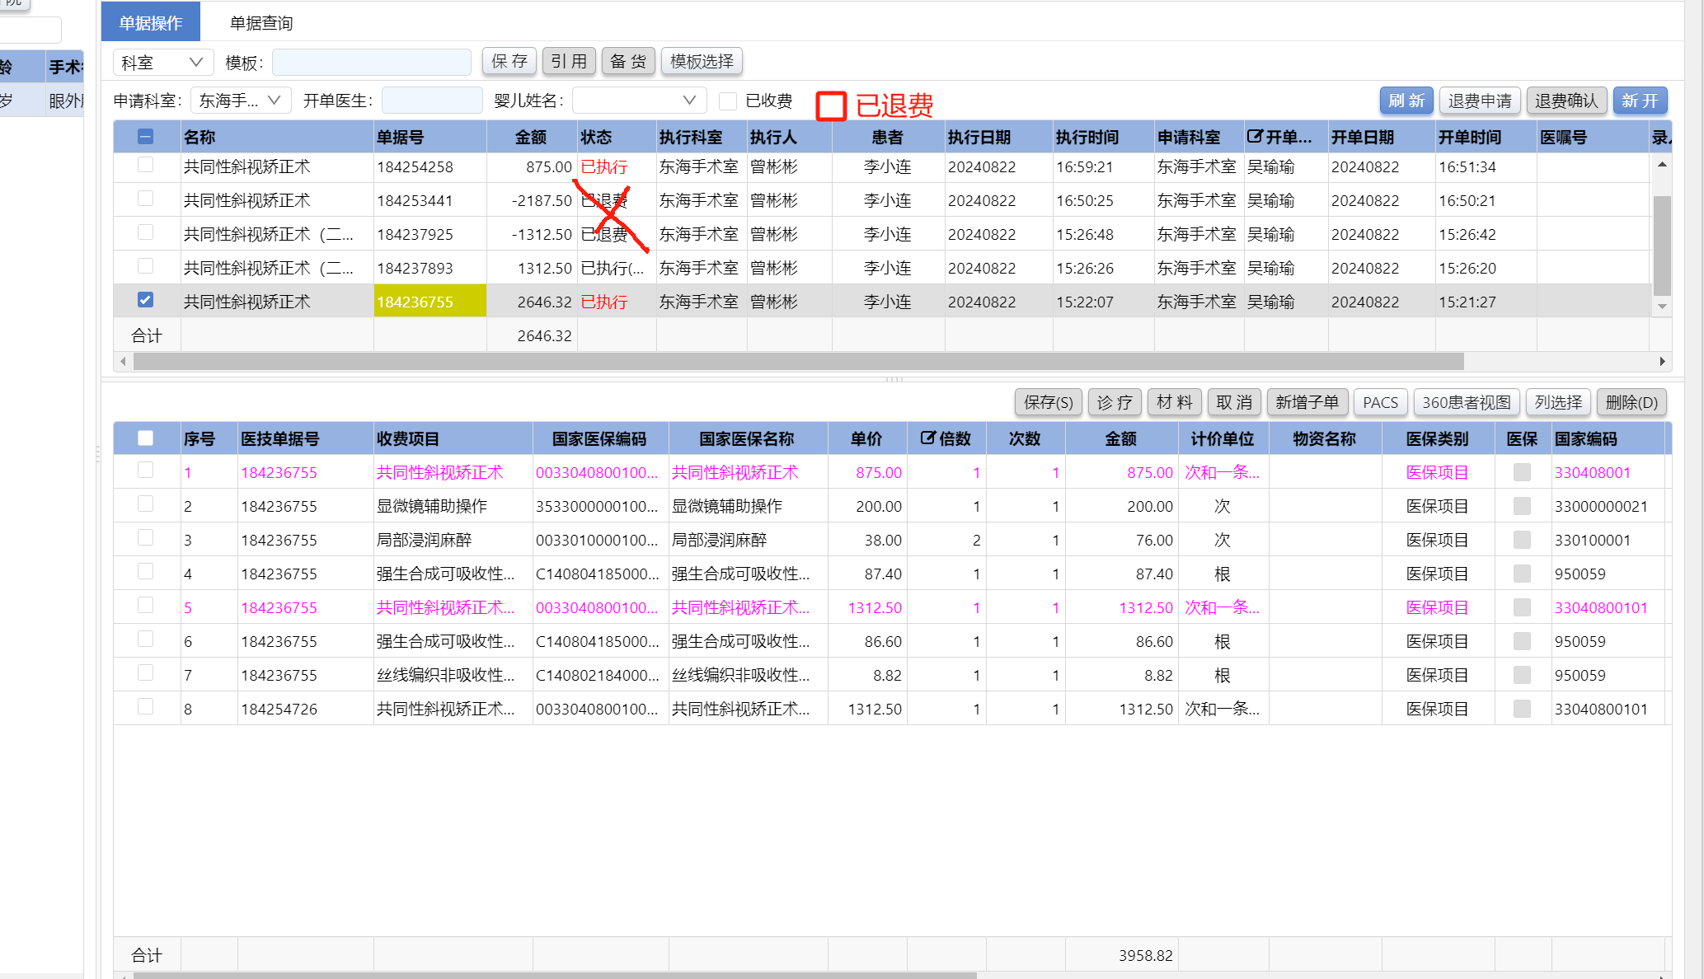Click the upper table vertical scrollbar thumb

click(x=1662, y=244)
